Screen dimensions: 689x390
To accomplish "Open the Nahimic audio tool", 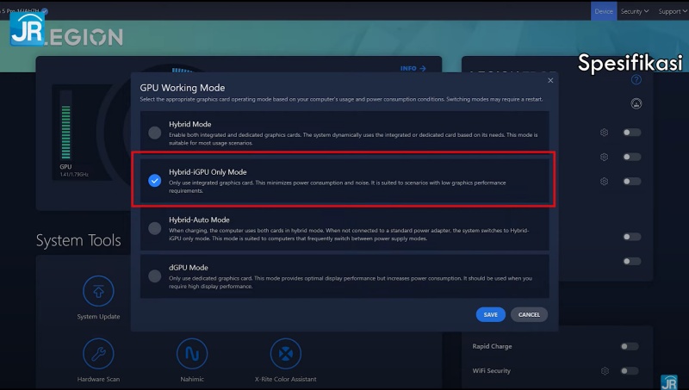I will [192, 360].
